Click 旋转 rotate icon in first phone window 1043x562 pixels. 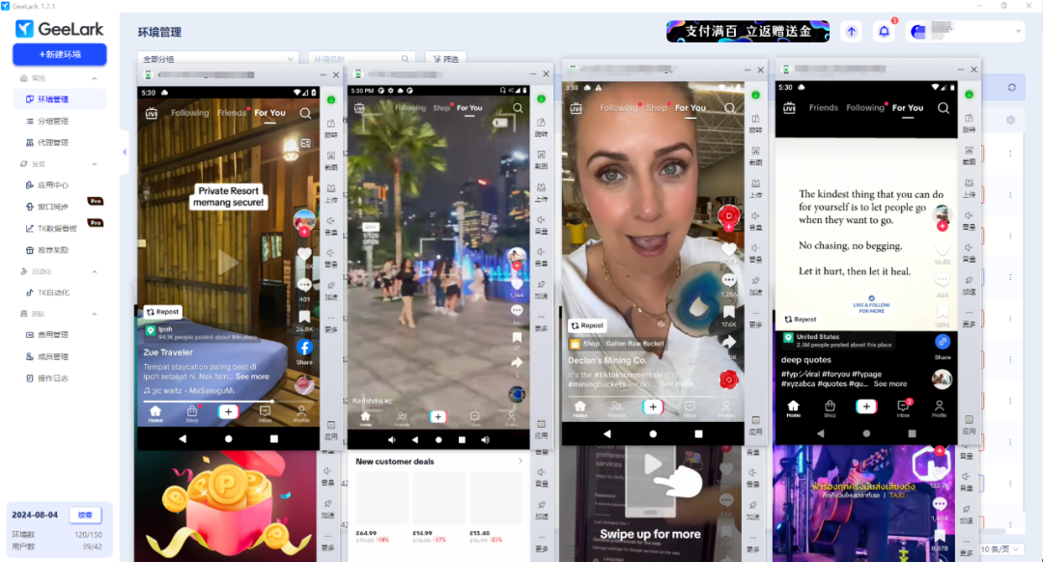pos(330,127)
